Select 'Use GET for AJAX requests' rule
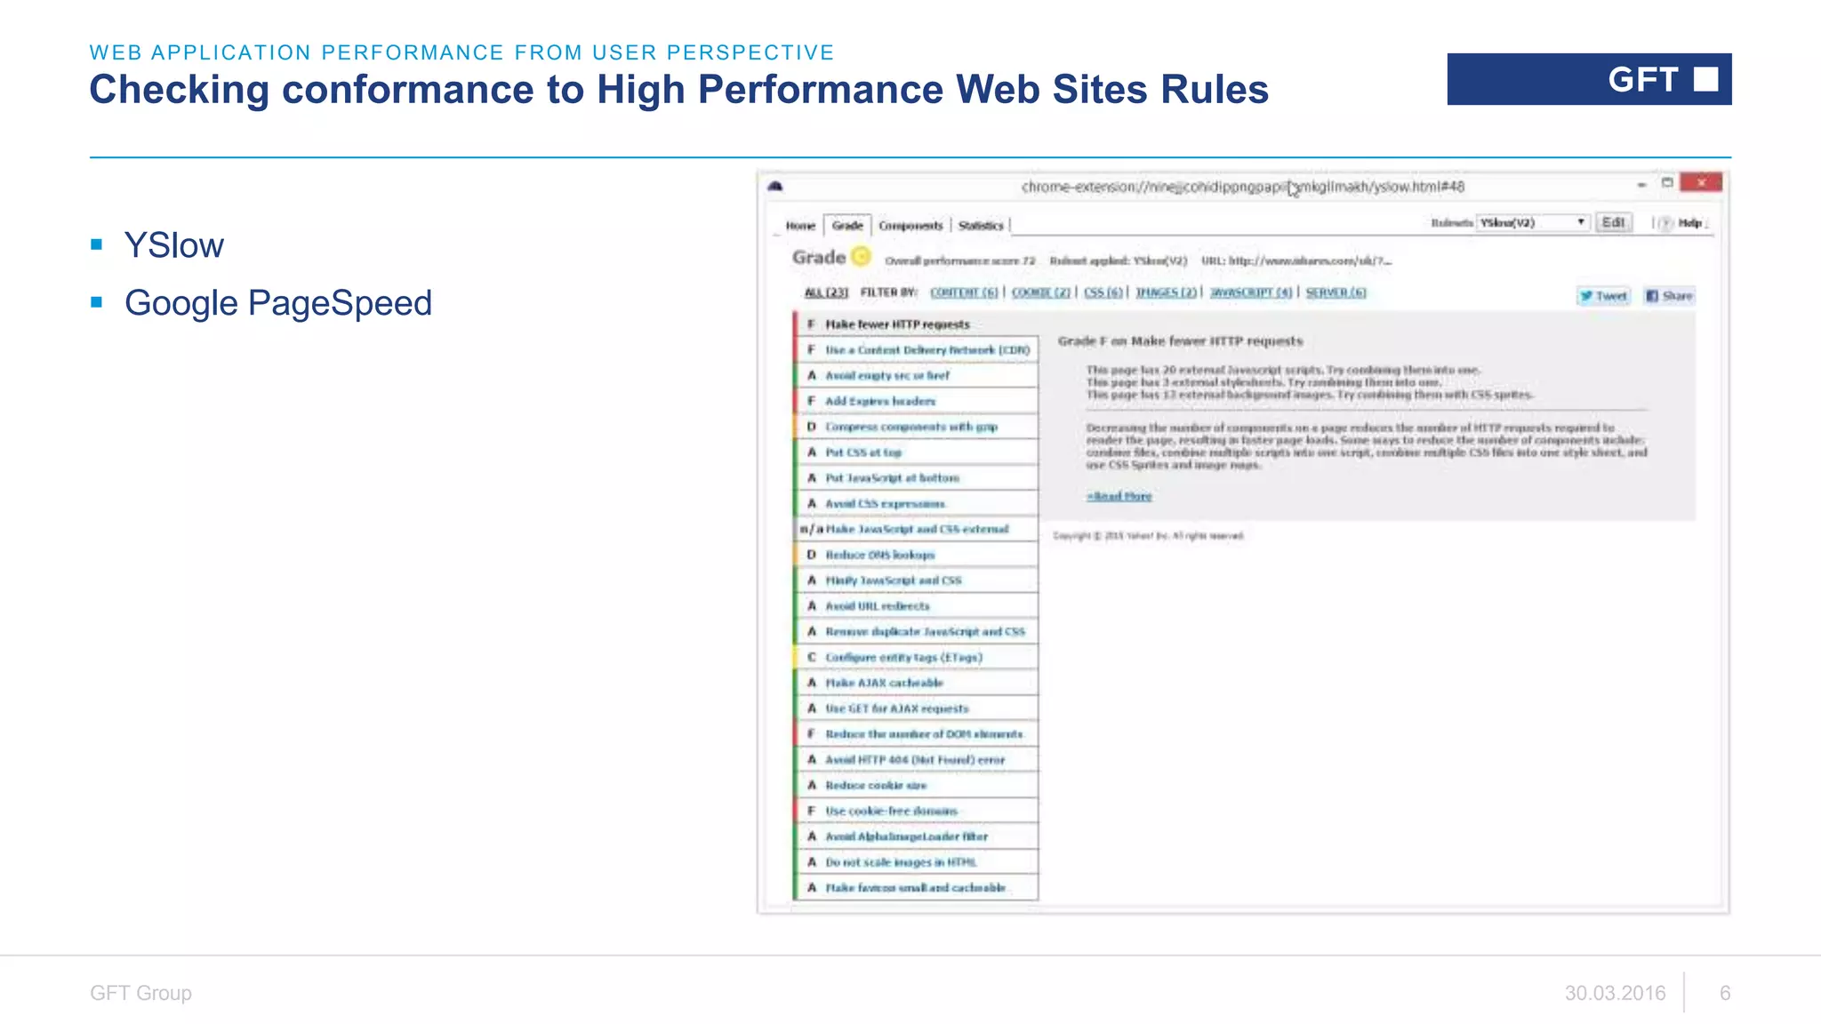1821x1024 pixels. coord(917,708)
